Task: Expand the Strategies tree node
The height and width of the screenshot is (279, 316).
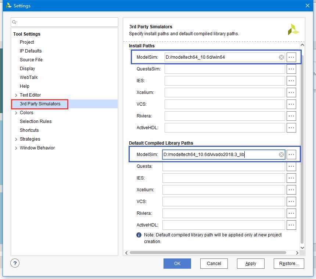Action: pyautogui.click(x=16, y=139)
